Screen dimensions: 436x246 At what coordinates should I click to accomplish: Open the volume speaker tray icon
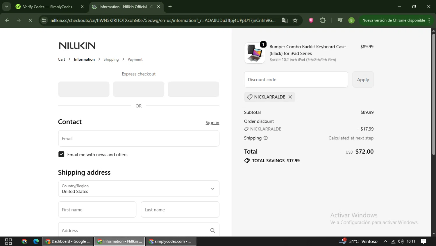coord(401,241)
